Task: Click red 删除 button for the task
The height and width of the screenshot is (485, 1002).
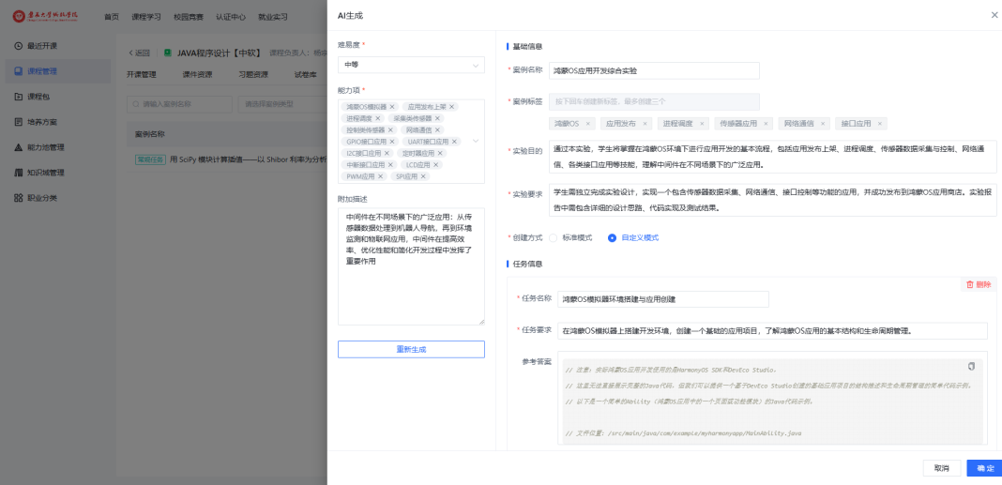Action: [x=979, y=284]
